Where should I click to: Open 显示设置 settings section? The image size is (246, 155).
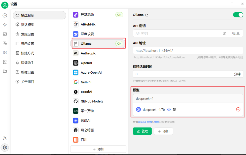(39, 44)
